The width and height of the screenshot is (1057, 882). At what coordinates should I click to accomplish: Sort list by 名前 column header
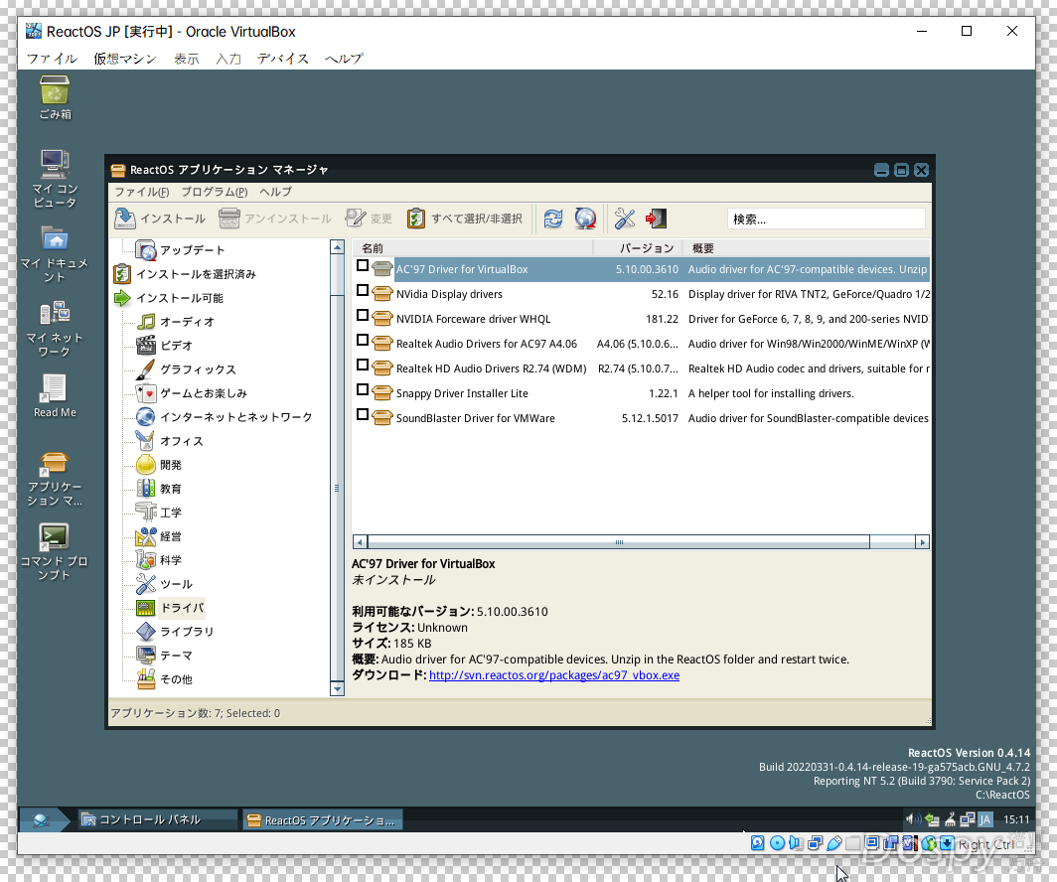click(473, 248)
